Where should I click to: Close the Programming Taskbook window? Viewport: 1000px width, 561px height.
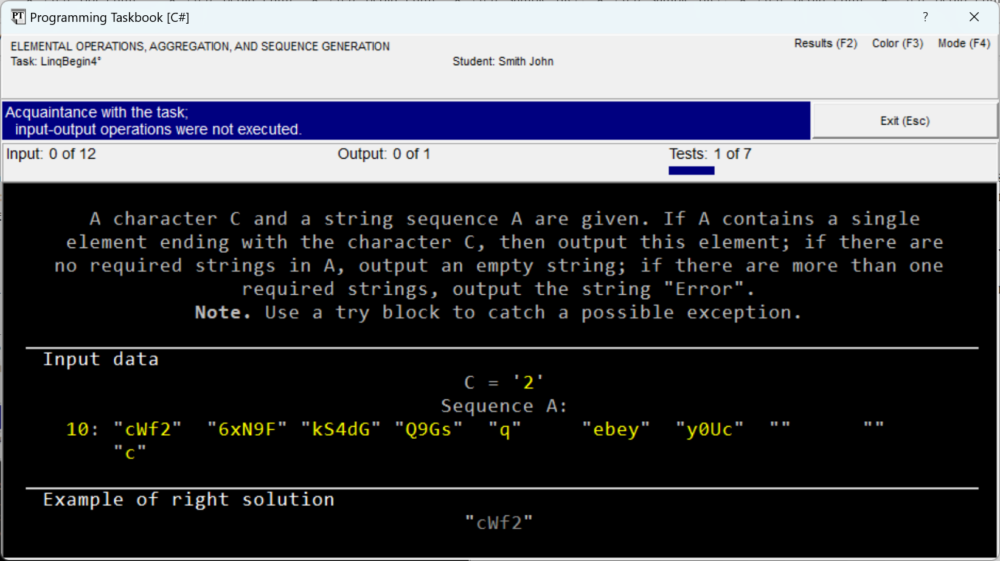[x=974, y=17]
